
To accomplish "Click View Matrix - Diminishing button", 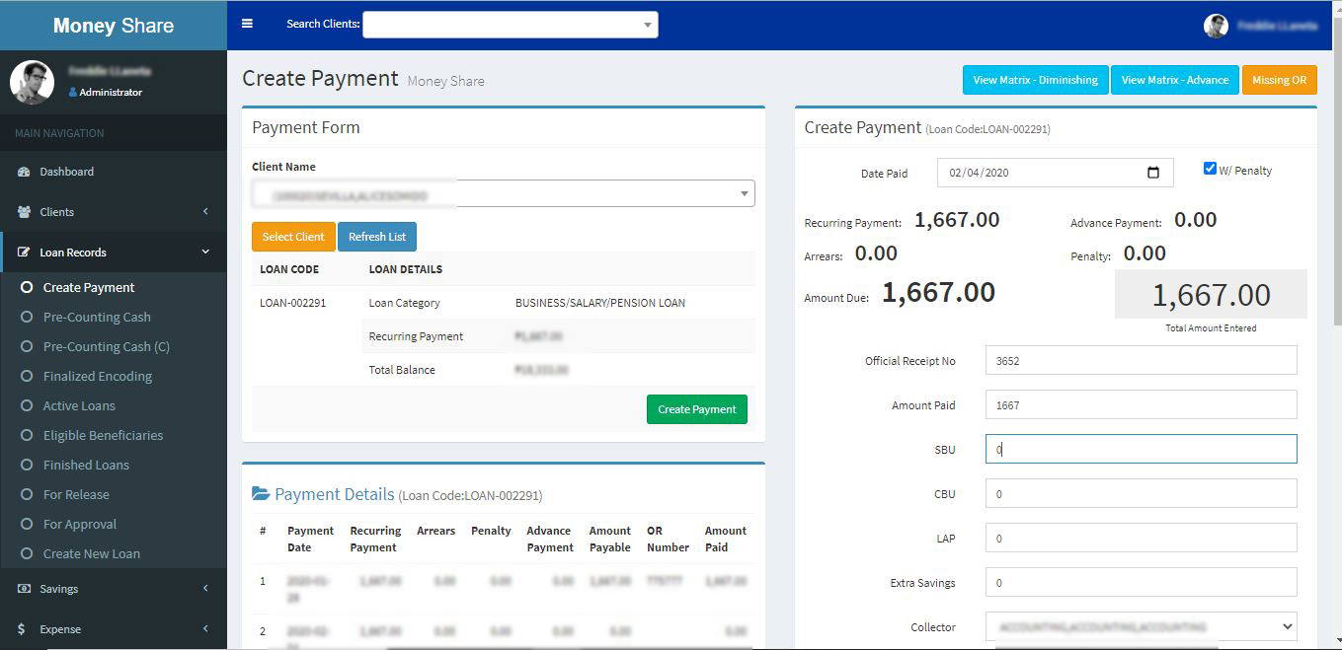I will tap(1036, 80).
